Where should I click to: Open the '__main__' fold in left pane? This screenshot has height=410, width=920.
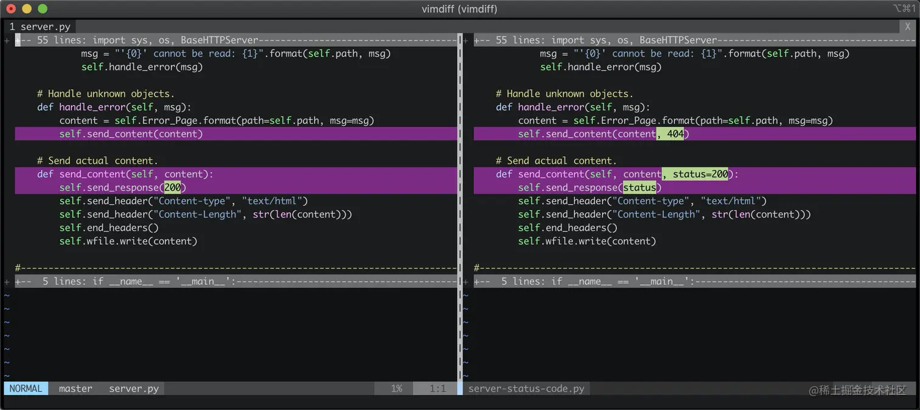122,281
